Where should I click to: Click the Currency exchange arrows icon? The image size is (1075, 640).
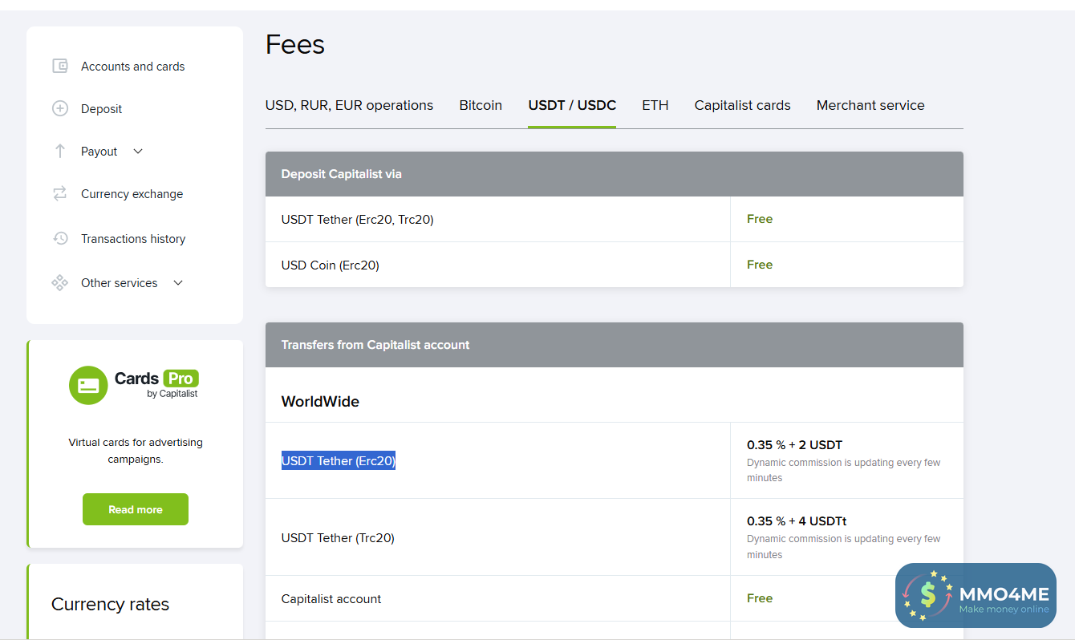(x=60, y=194)
